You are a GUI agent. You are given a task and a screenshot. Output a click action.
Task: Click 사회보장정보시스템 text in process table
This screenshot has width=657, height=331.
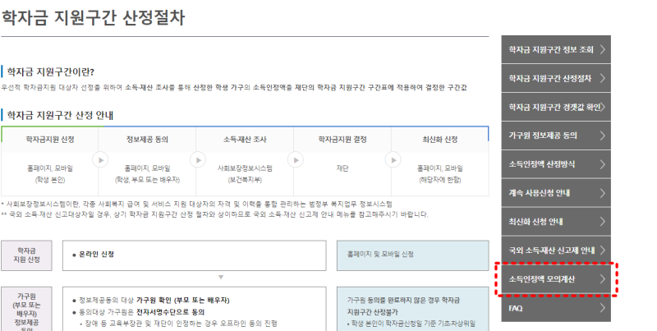(x=245, y=168)
